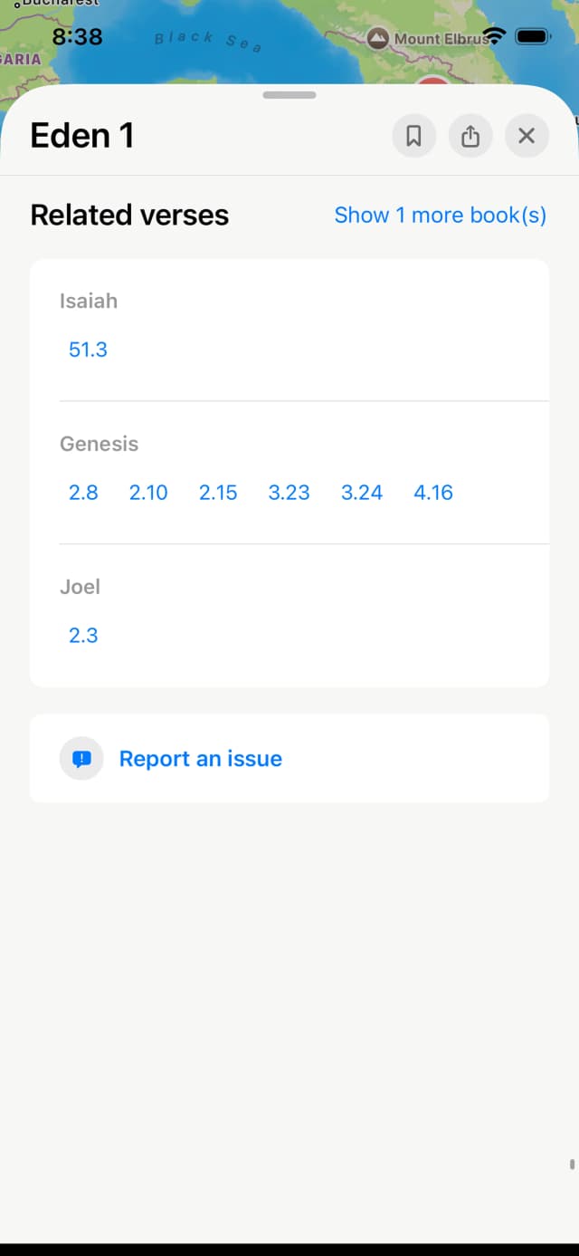Tap the battery indicator in status bar

click(533, 36)
